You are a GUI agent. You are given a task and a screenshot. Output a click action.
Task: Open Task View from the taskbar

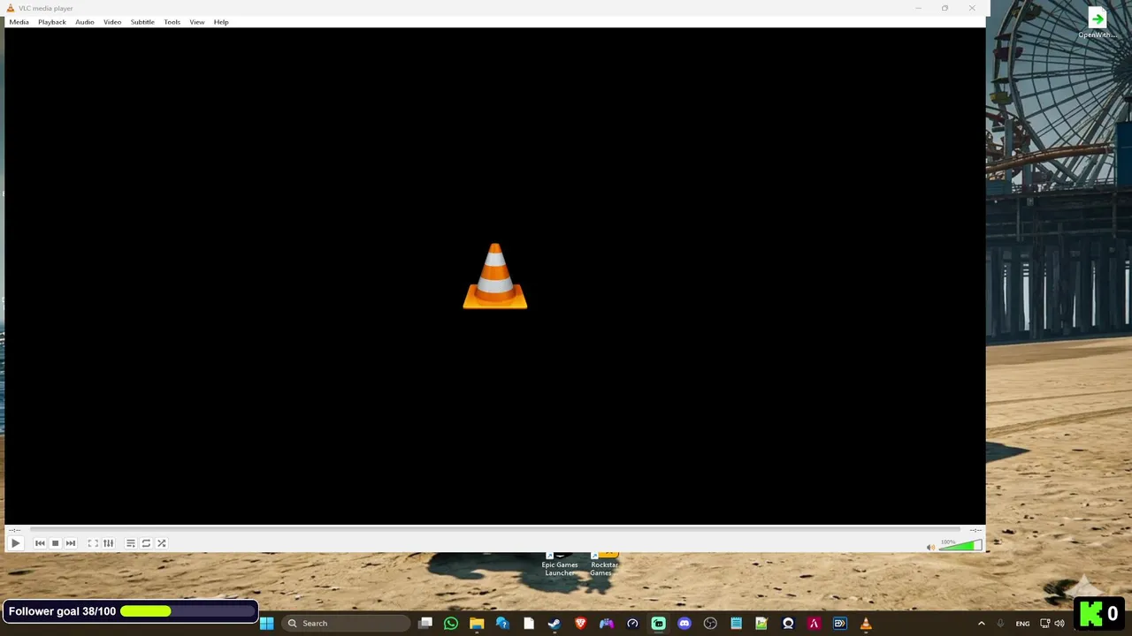click(425, 624)
